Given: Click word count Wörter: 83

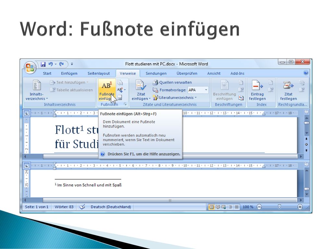Looking at the screenshot, I should point(64,207).
